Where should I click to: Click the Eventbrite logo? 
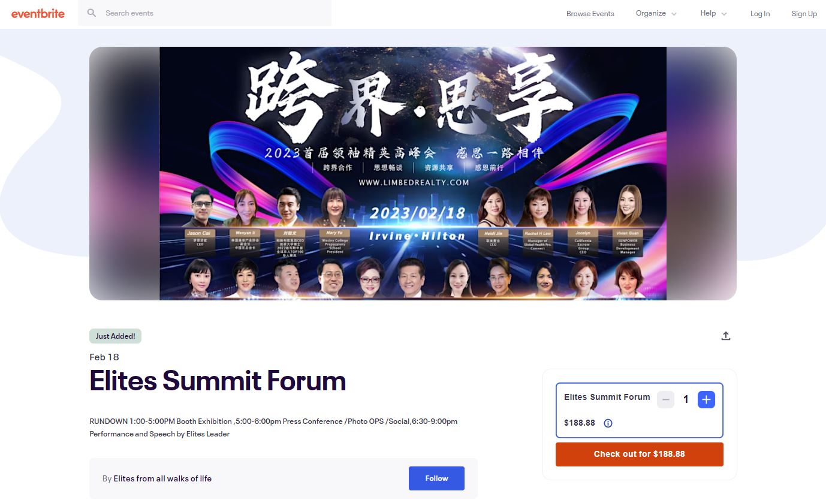pyautogui.click(x=38, y=13)
